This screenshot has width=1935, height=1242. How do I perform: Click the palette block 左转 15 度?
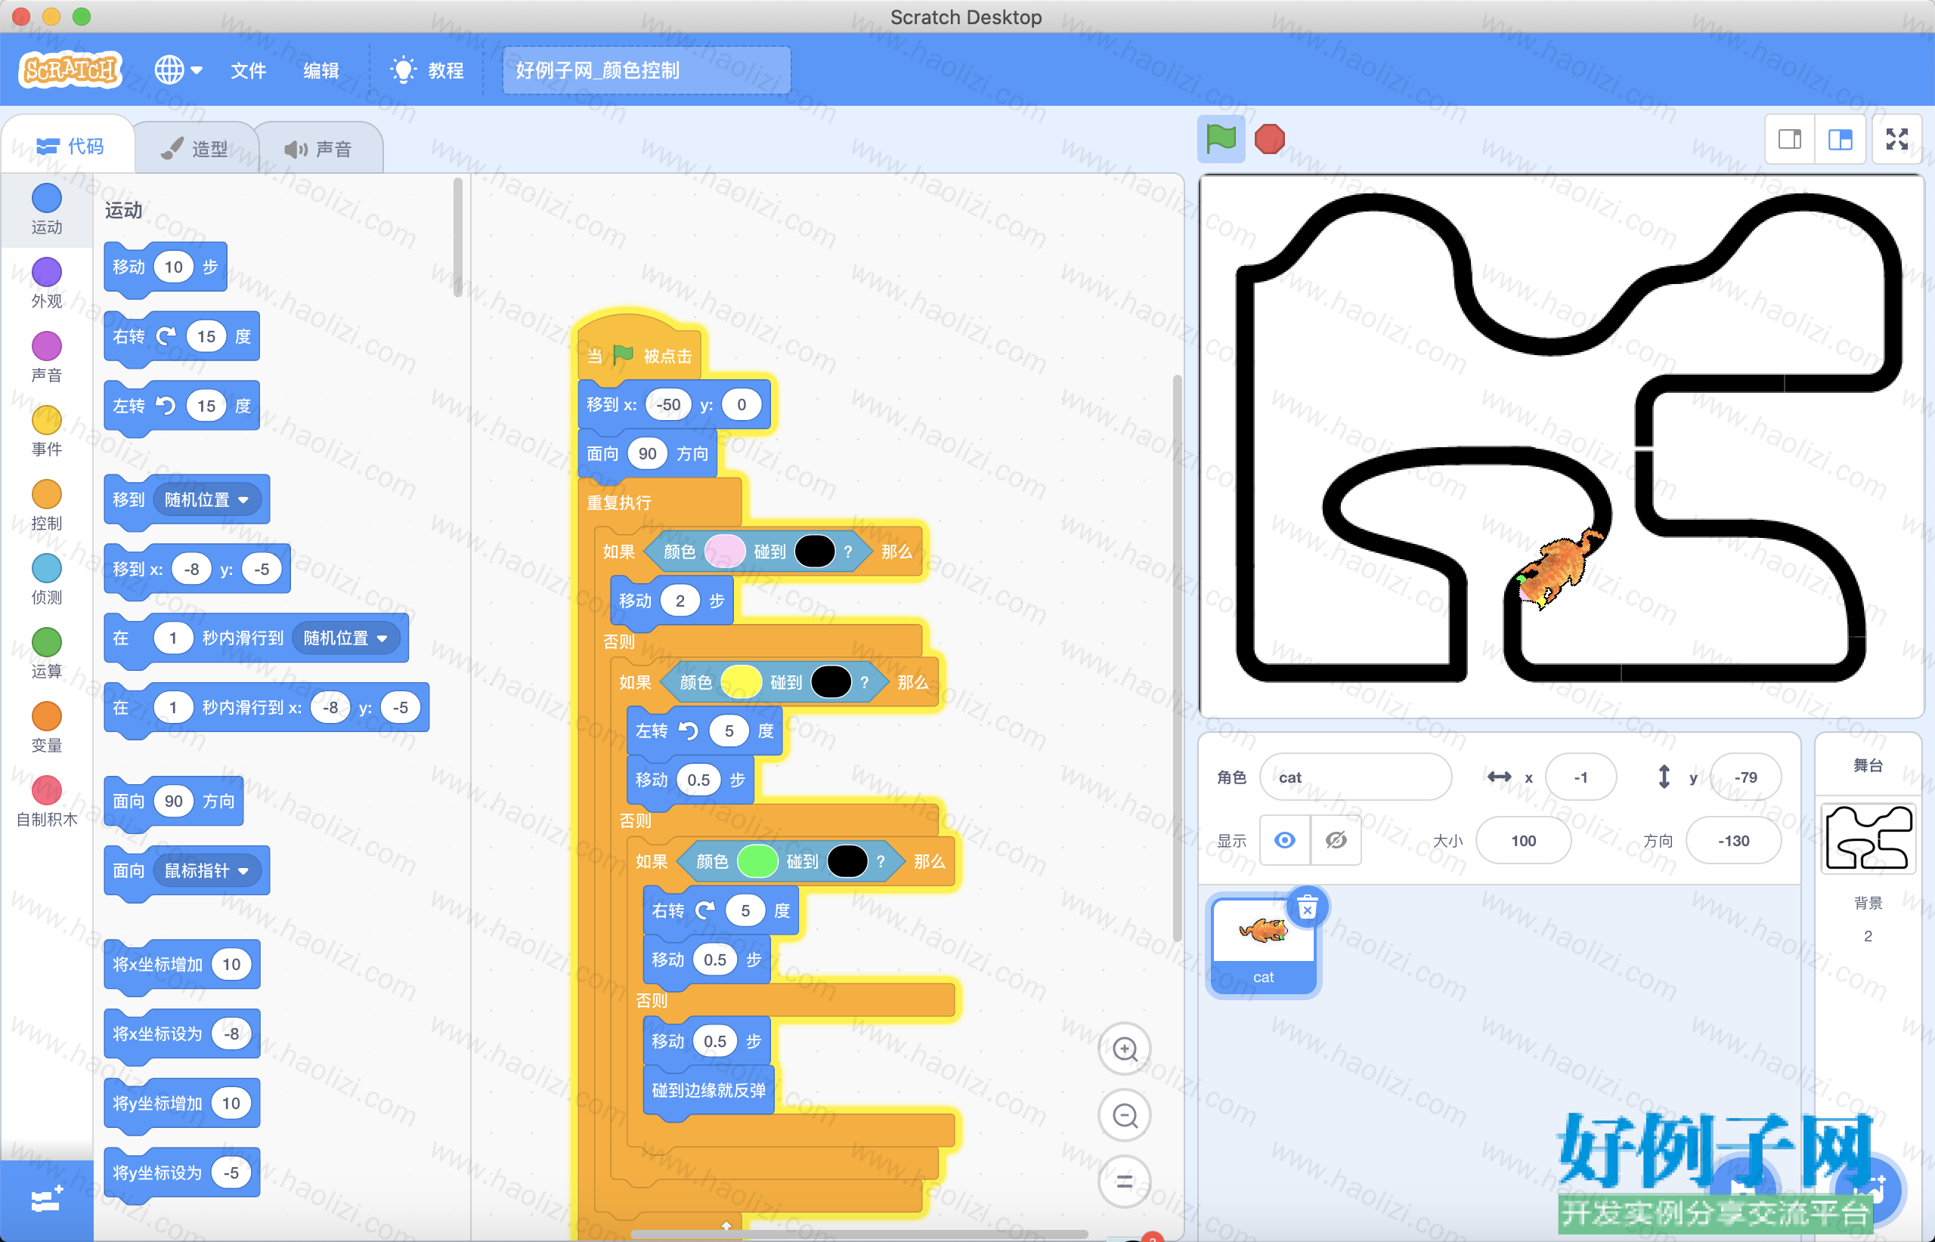[182, 406]
